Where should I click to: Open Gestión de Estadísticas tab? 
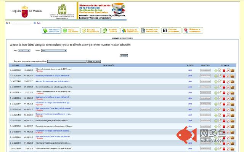pos(130,30)
